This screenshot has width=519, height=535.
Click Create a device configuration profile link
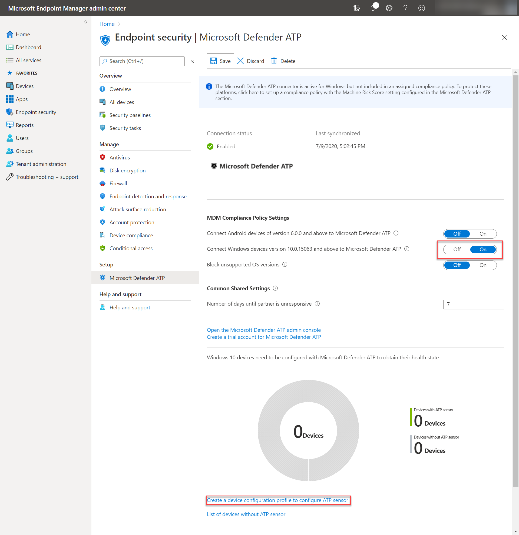pos(277,500)
